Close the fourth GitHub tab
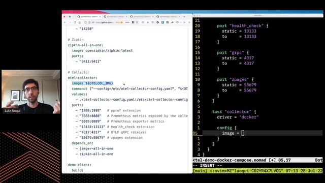The width and height of the screenshot is (325, 183). click(179, 17)
